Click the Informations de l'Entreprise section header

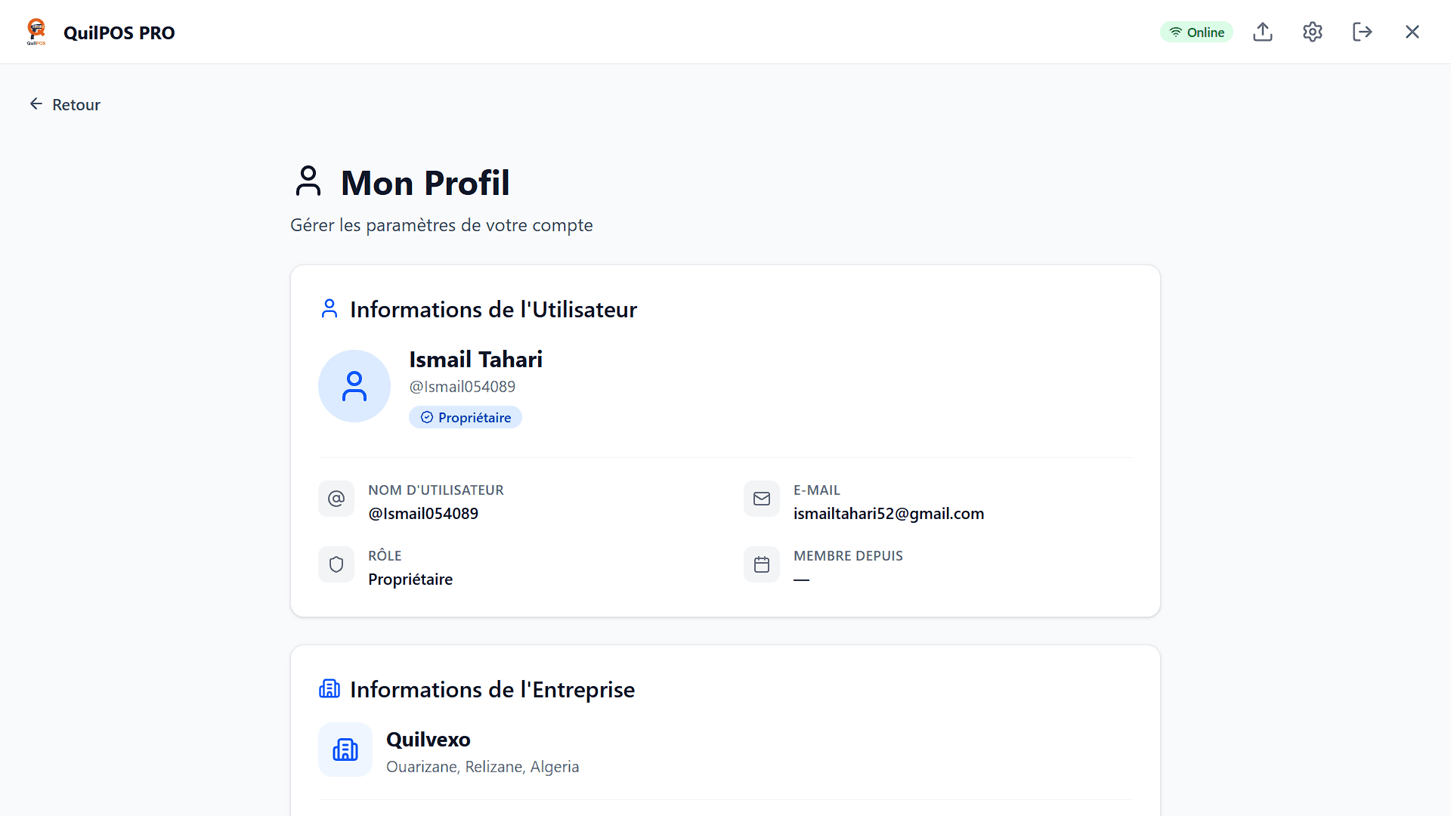pos(492,689)
